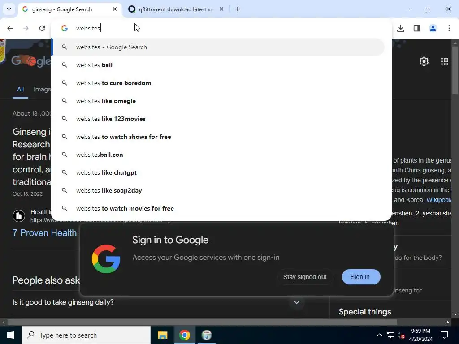The height and width of the screenshot is (344, 459).
Task: Select suggestion 'websites to watch movies for free'
Action: [218, 208]
